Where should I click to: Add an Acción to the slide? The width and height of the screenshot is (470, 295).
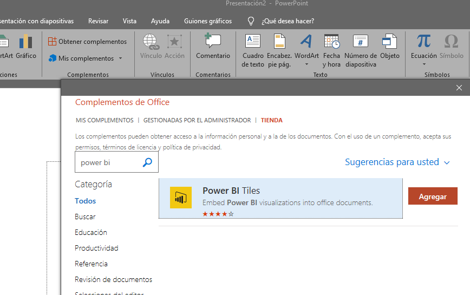tap(174, 47)
